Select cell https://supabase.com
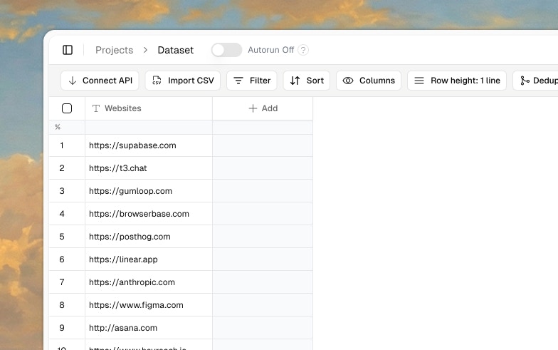This screenshot has width=558, height=350. tap(149, 145)
